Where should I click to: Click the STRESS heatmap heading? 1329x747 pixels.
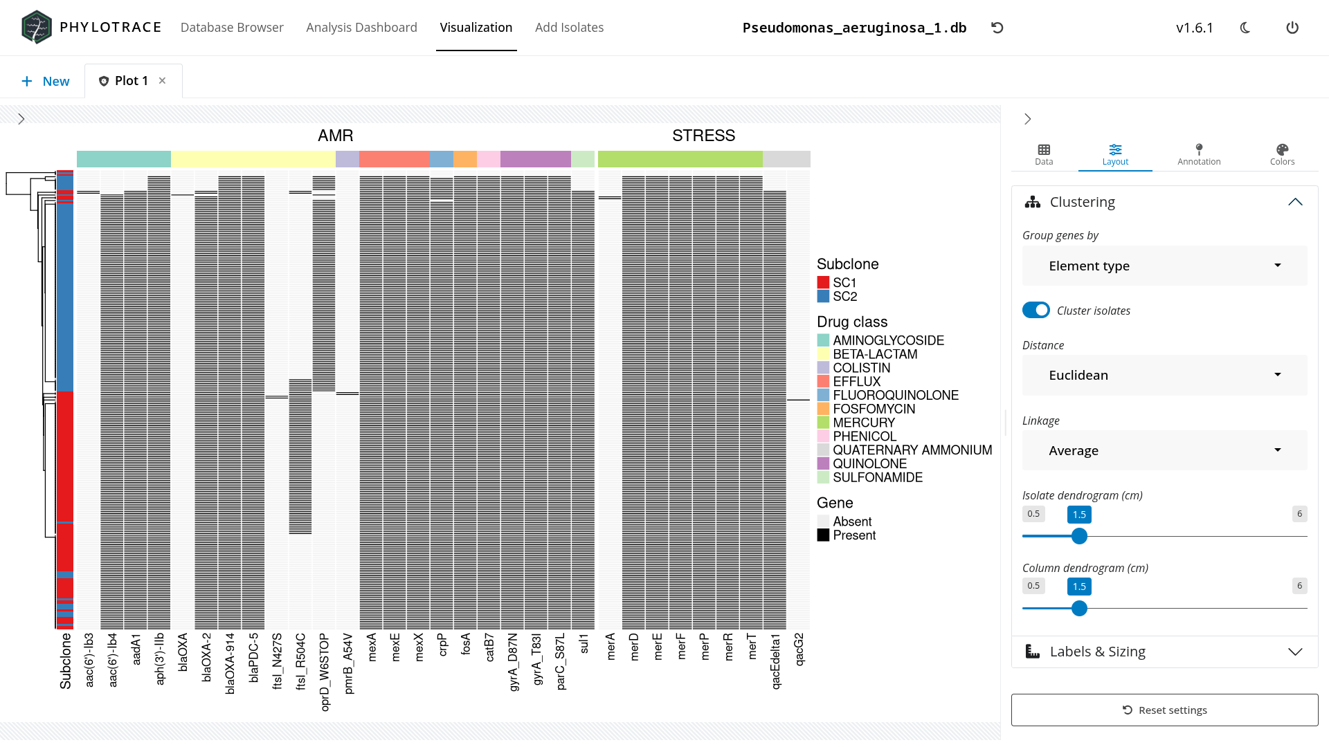click(x=704, y=136)
